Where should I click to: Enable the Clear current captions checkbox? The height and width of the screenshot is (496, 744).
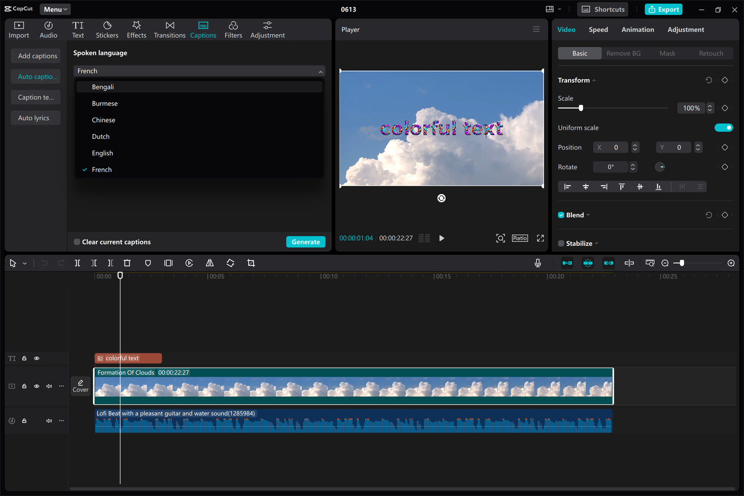tap(76, 241)
